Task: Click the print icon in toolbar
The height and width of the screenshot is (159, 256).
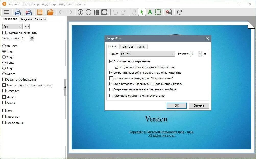Action: (18, 12)
